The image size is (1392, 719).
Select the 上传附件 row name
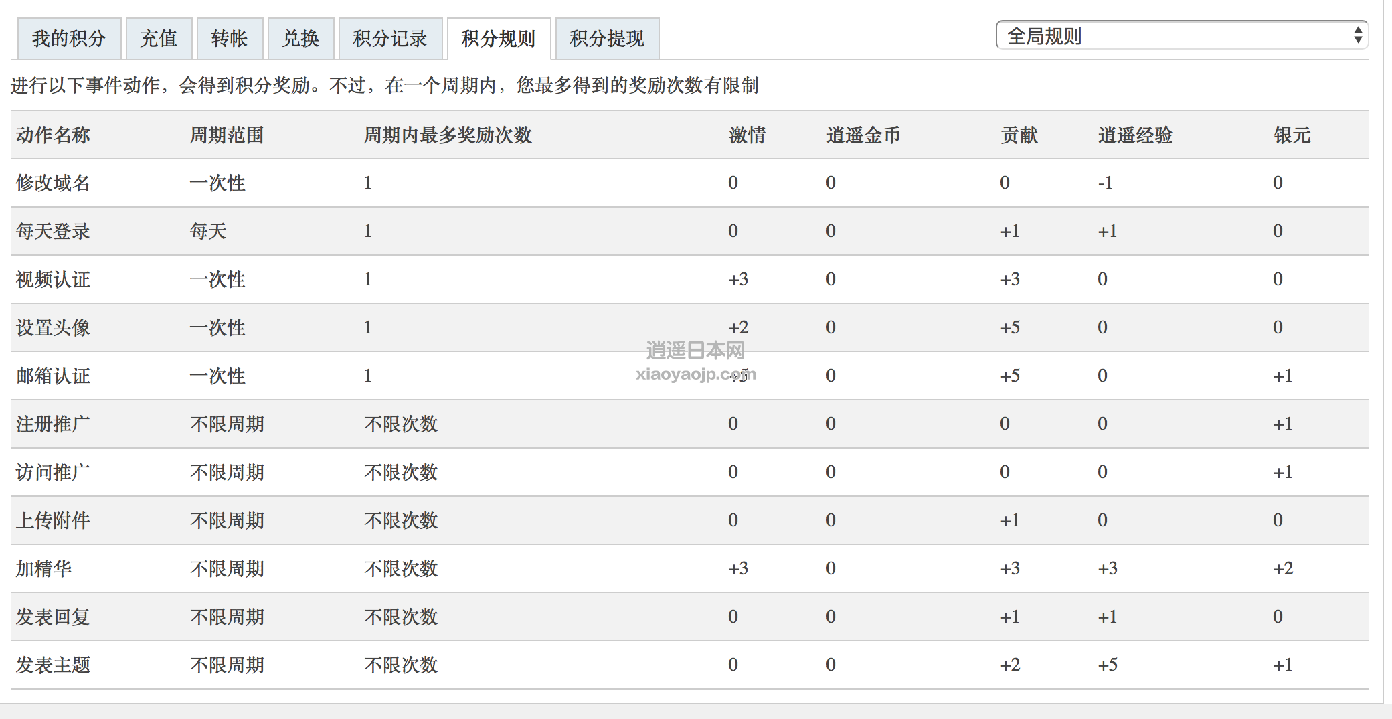point(53,520)
